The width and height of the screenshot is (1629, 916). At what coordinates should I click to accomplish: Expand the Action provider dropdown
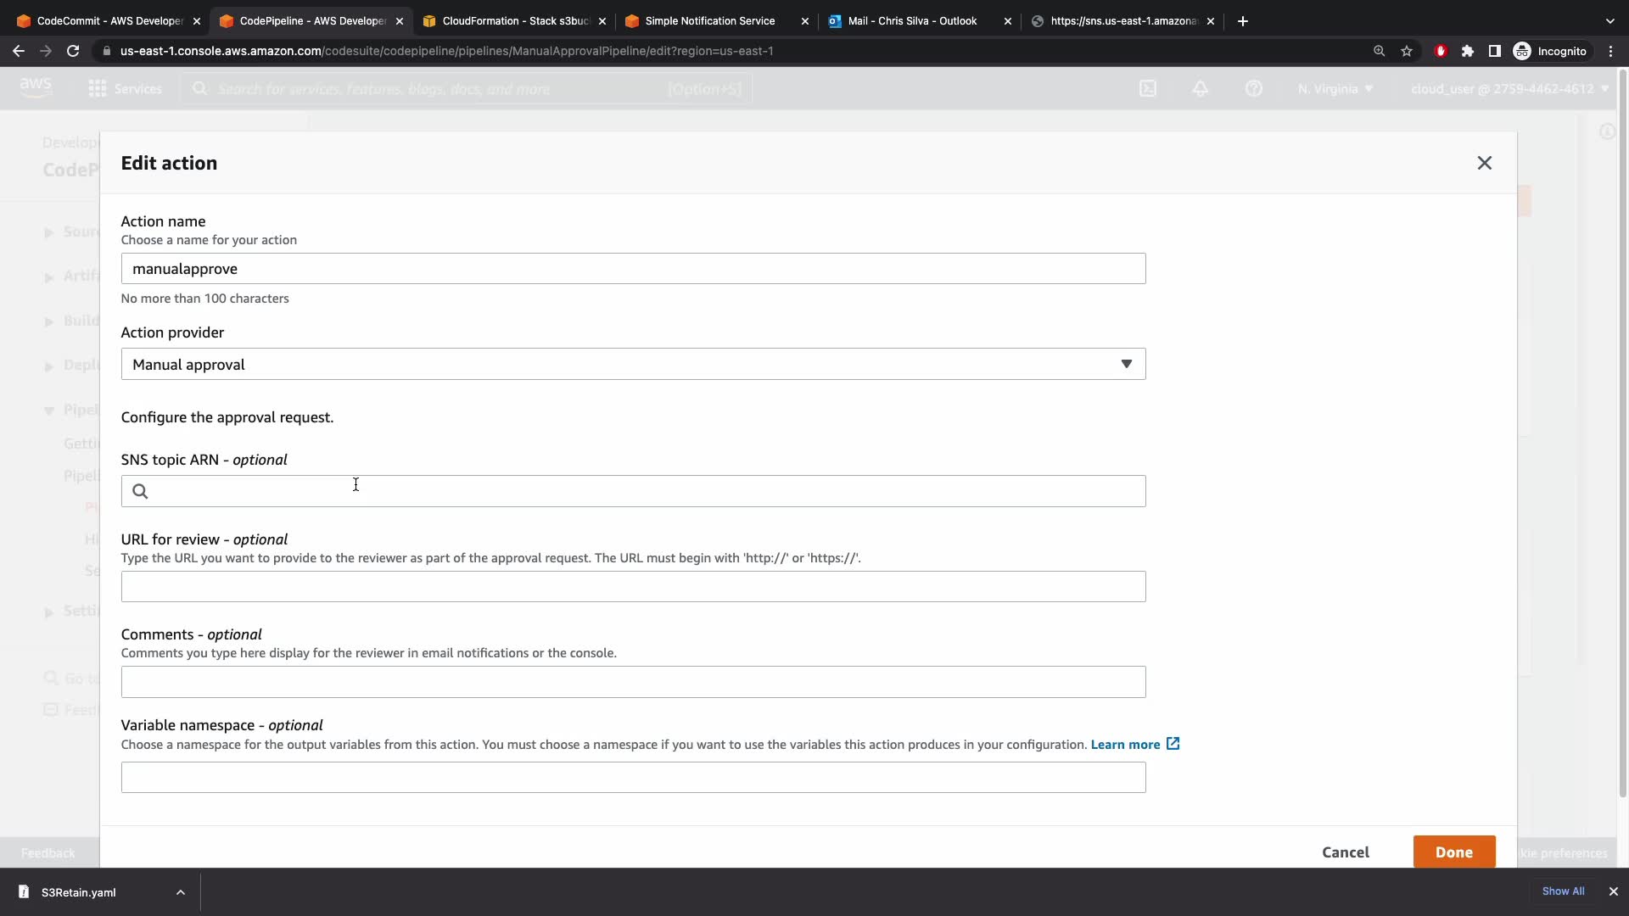coord(633,364)
